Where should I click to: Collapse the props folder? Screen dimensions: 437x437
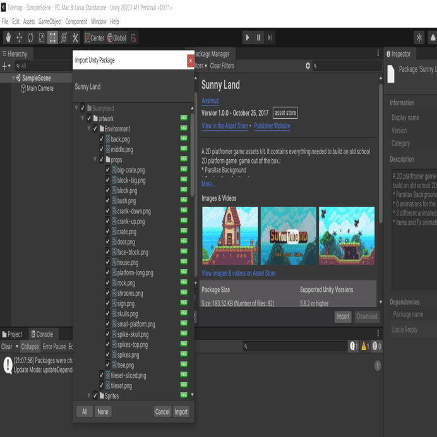coord(95,159)
